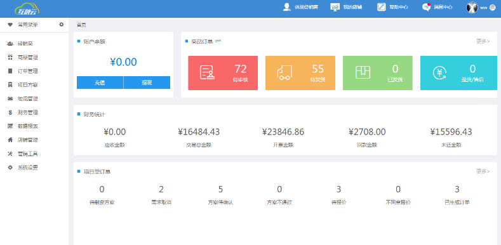Screen dimensions: 501x245
Task: Click 更多> in the 项目型订单 panel
Action: 483,171
